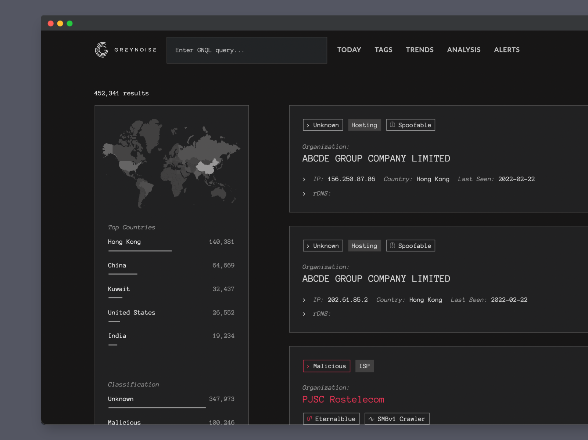Screen dimensions: 588x440
Task: Select the Hosting tag in first result
Action: coord(364,125)
